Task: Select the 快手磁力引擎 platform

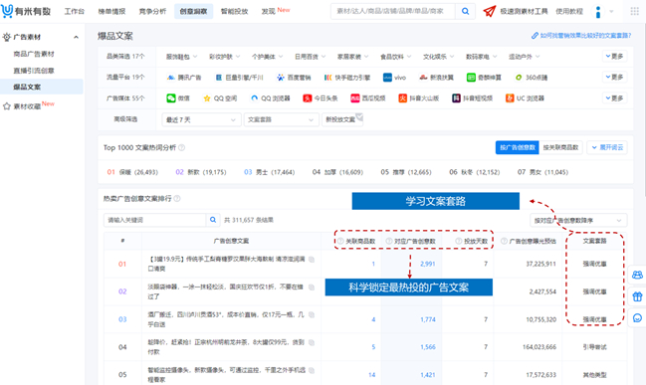Action: [x=347, y=78]
